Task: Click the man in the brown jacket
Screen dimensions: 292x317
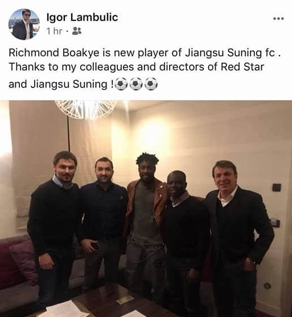Action: click(144, 222)
